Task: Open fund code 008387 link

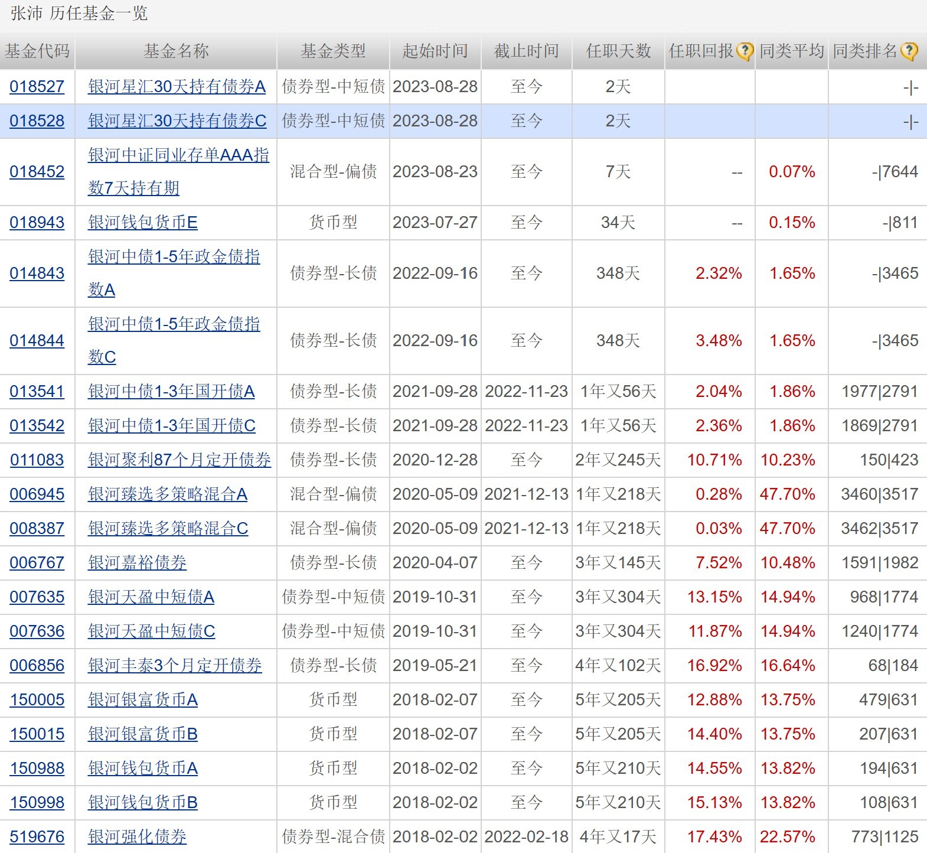Action: tap(37, 529)
